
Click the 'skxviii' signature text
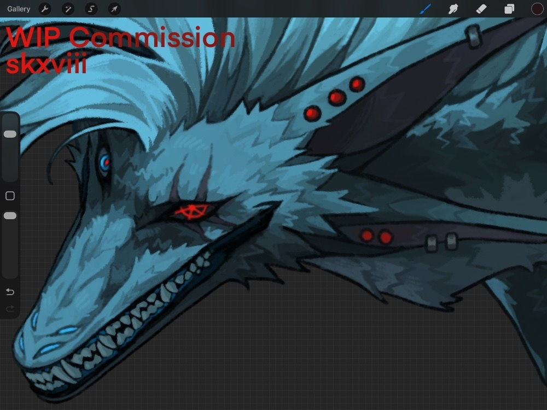click(x=46, y=65)
